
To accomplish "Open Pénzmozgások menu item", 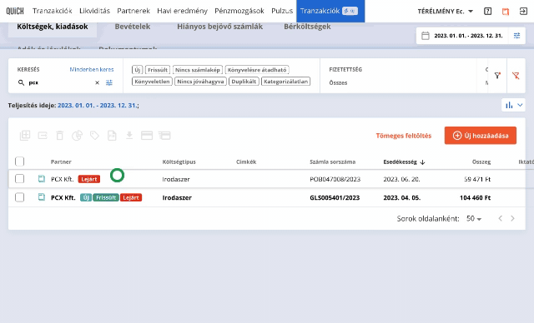I will point(239,11).
